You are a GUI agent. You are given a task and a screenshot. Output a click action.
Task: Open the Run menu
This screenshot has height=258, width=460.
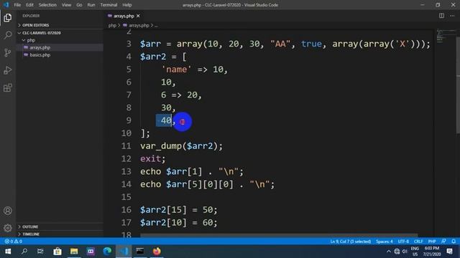pos(91,5)
